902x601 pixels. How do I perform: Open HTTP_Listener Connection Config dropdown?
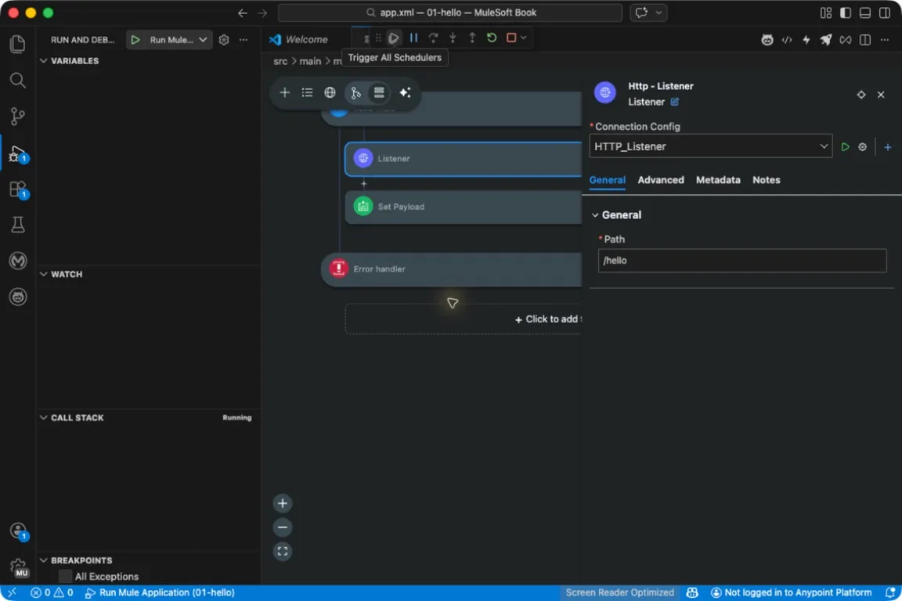710,146
